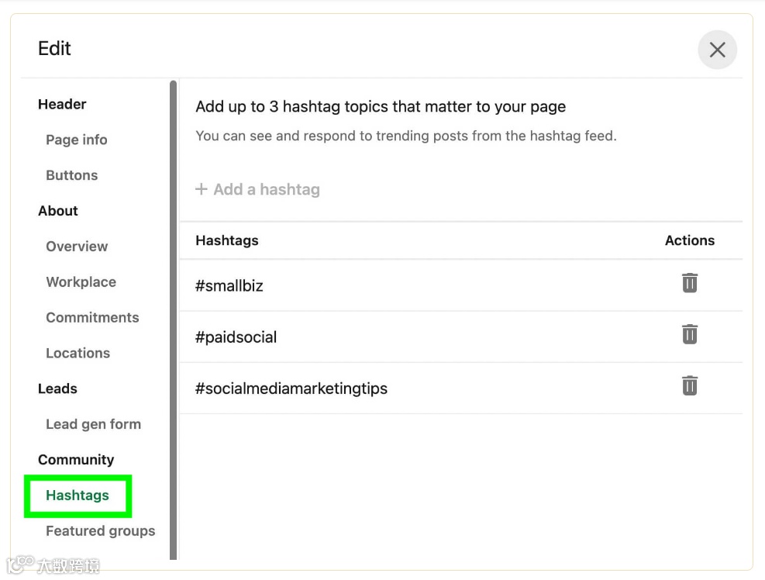
Task: Click the sidebar vertical scrollbar
Action: [173, 310]
